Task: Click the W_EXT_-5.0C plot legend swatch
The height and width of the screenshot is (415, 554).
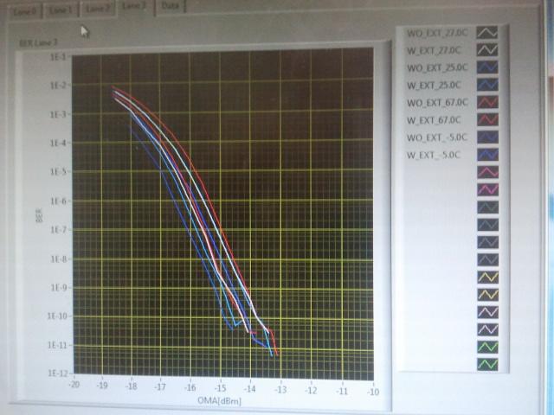Action: [487, 155]
